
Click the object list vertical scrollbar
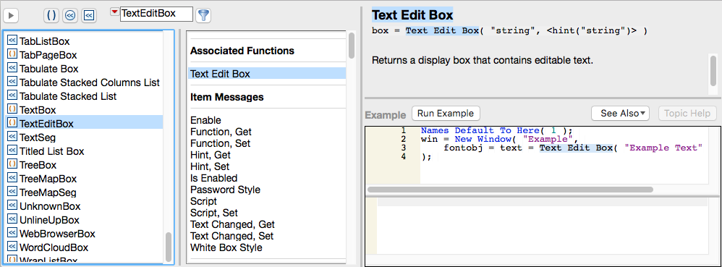(x=169, y=247)
